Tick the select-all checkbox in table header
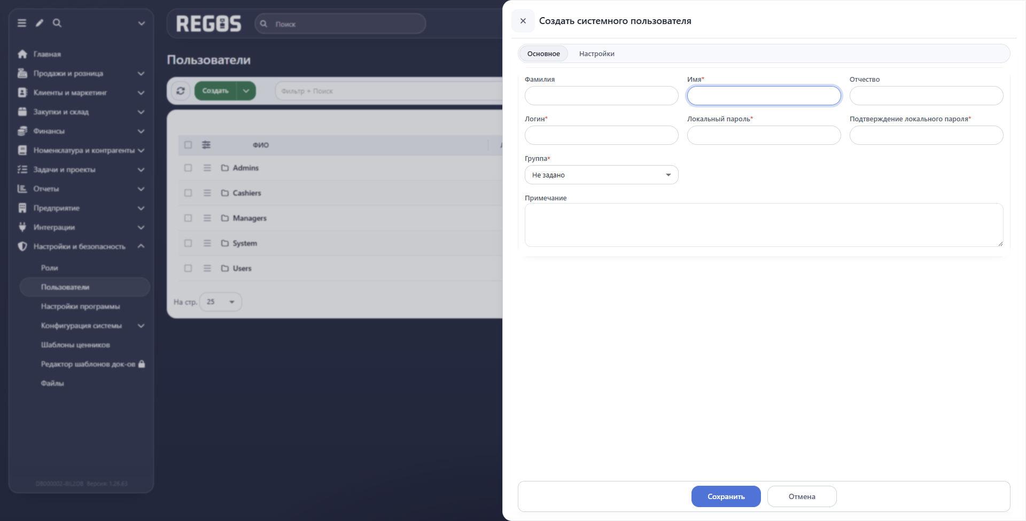 188,145
